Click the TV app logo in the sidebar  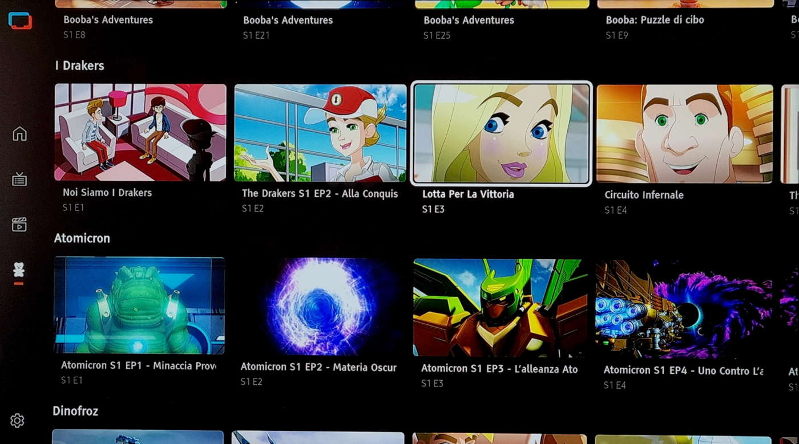click(x=20, y=21)
